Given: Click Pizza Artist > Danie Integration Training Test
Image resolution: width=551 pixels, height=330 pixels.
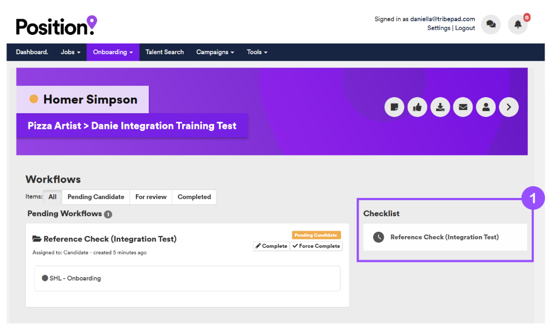Looking at the screenshot, I should click(x=132, y=126).
